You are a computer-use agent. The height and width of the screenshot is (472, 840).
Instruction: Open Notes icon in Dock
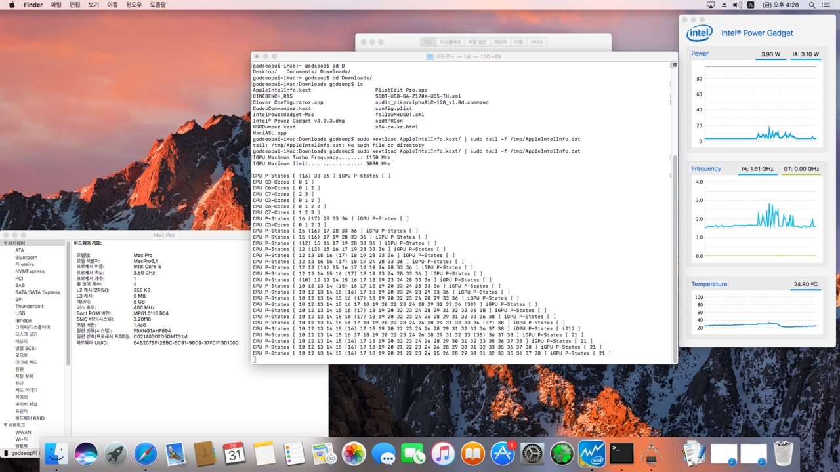(264, 454)
